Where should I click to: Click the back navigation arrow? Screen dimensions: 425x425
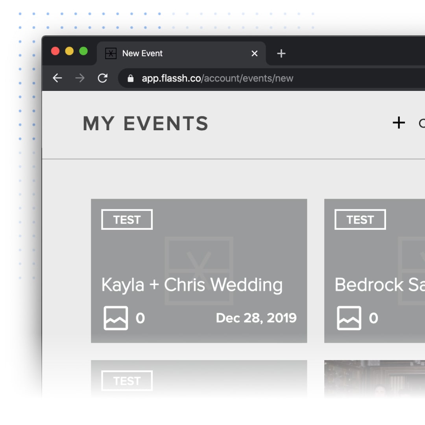click(x=57, y=78)
